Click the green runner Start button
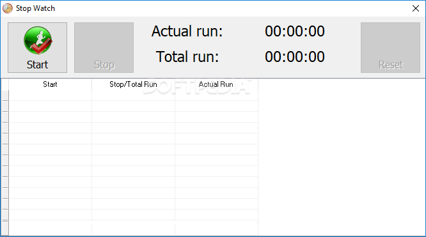This screenshot has height=237, width=426. pyautogui.click(x=38, y=47)
